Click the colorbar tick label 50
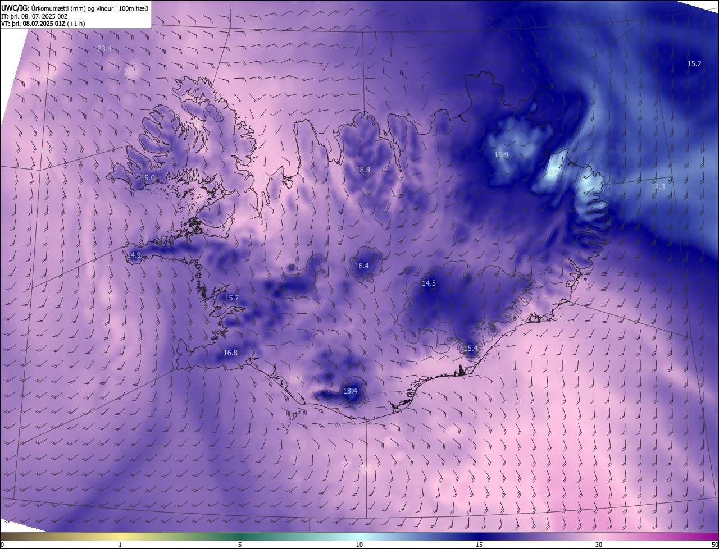The image size is (719, 549). [715, 545]
